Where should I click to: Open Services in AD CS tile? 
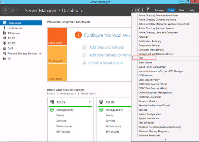61,121
